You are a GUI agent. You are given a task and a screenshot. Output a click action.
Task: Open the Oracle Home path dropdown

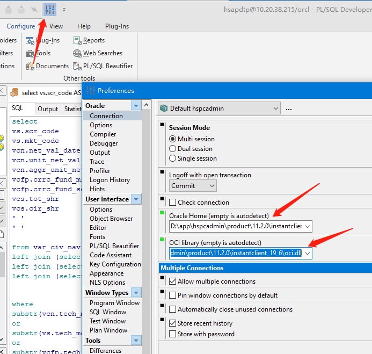308,226
